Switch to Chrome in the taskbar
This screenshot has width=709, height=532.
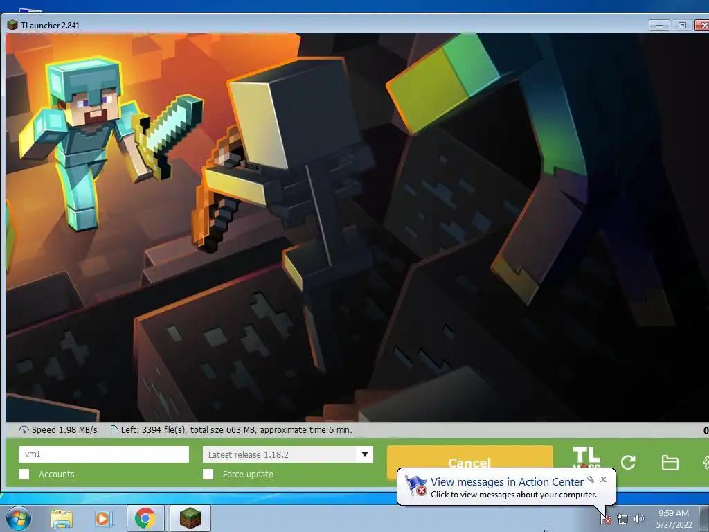[x=145, y=518]
